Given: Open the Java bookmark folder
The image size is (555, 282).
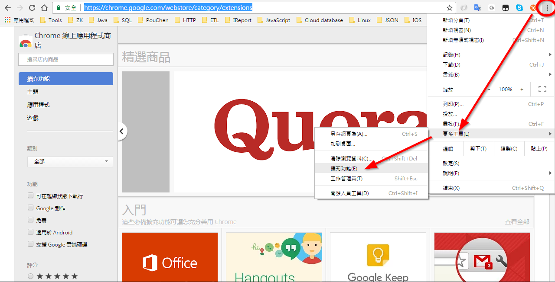Looking at the screenshot, I should tap(98, 20).
